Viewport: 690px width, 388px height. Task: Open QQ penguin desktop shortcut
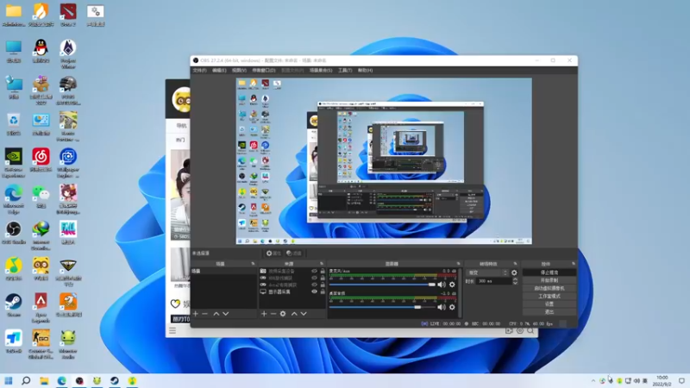[x=41, y=51]
